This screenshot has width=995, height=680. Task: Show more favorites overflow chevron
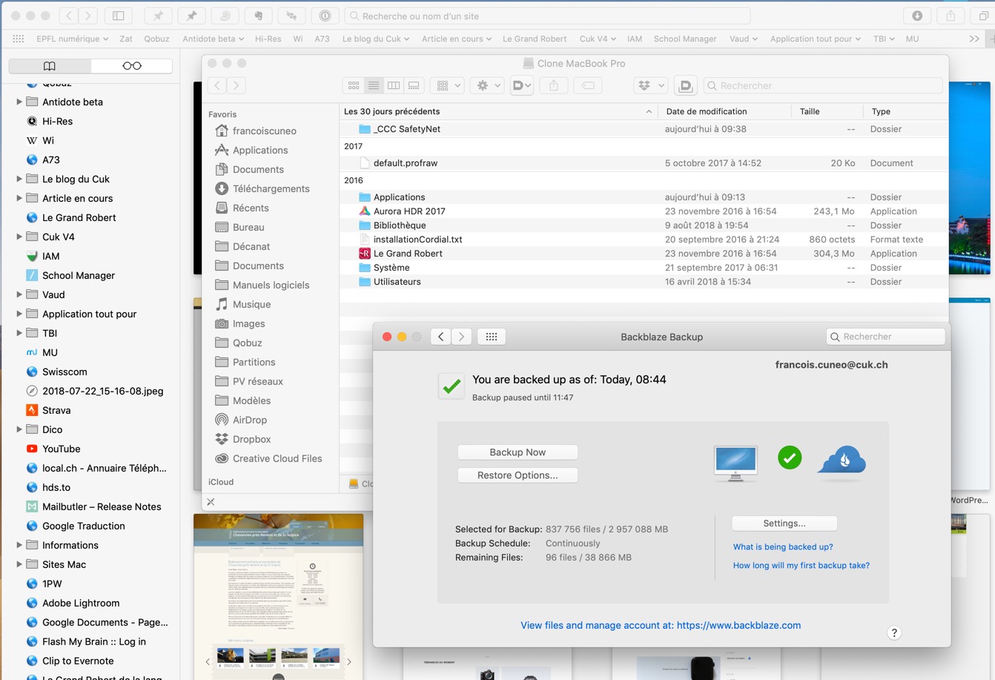pyautogui.click(x=974, y=39)
